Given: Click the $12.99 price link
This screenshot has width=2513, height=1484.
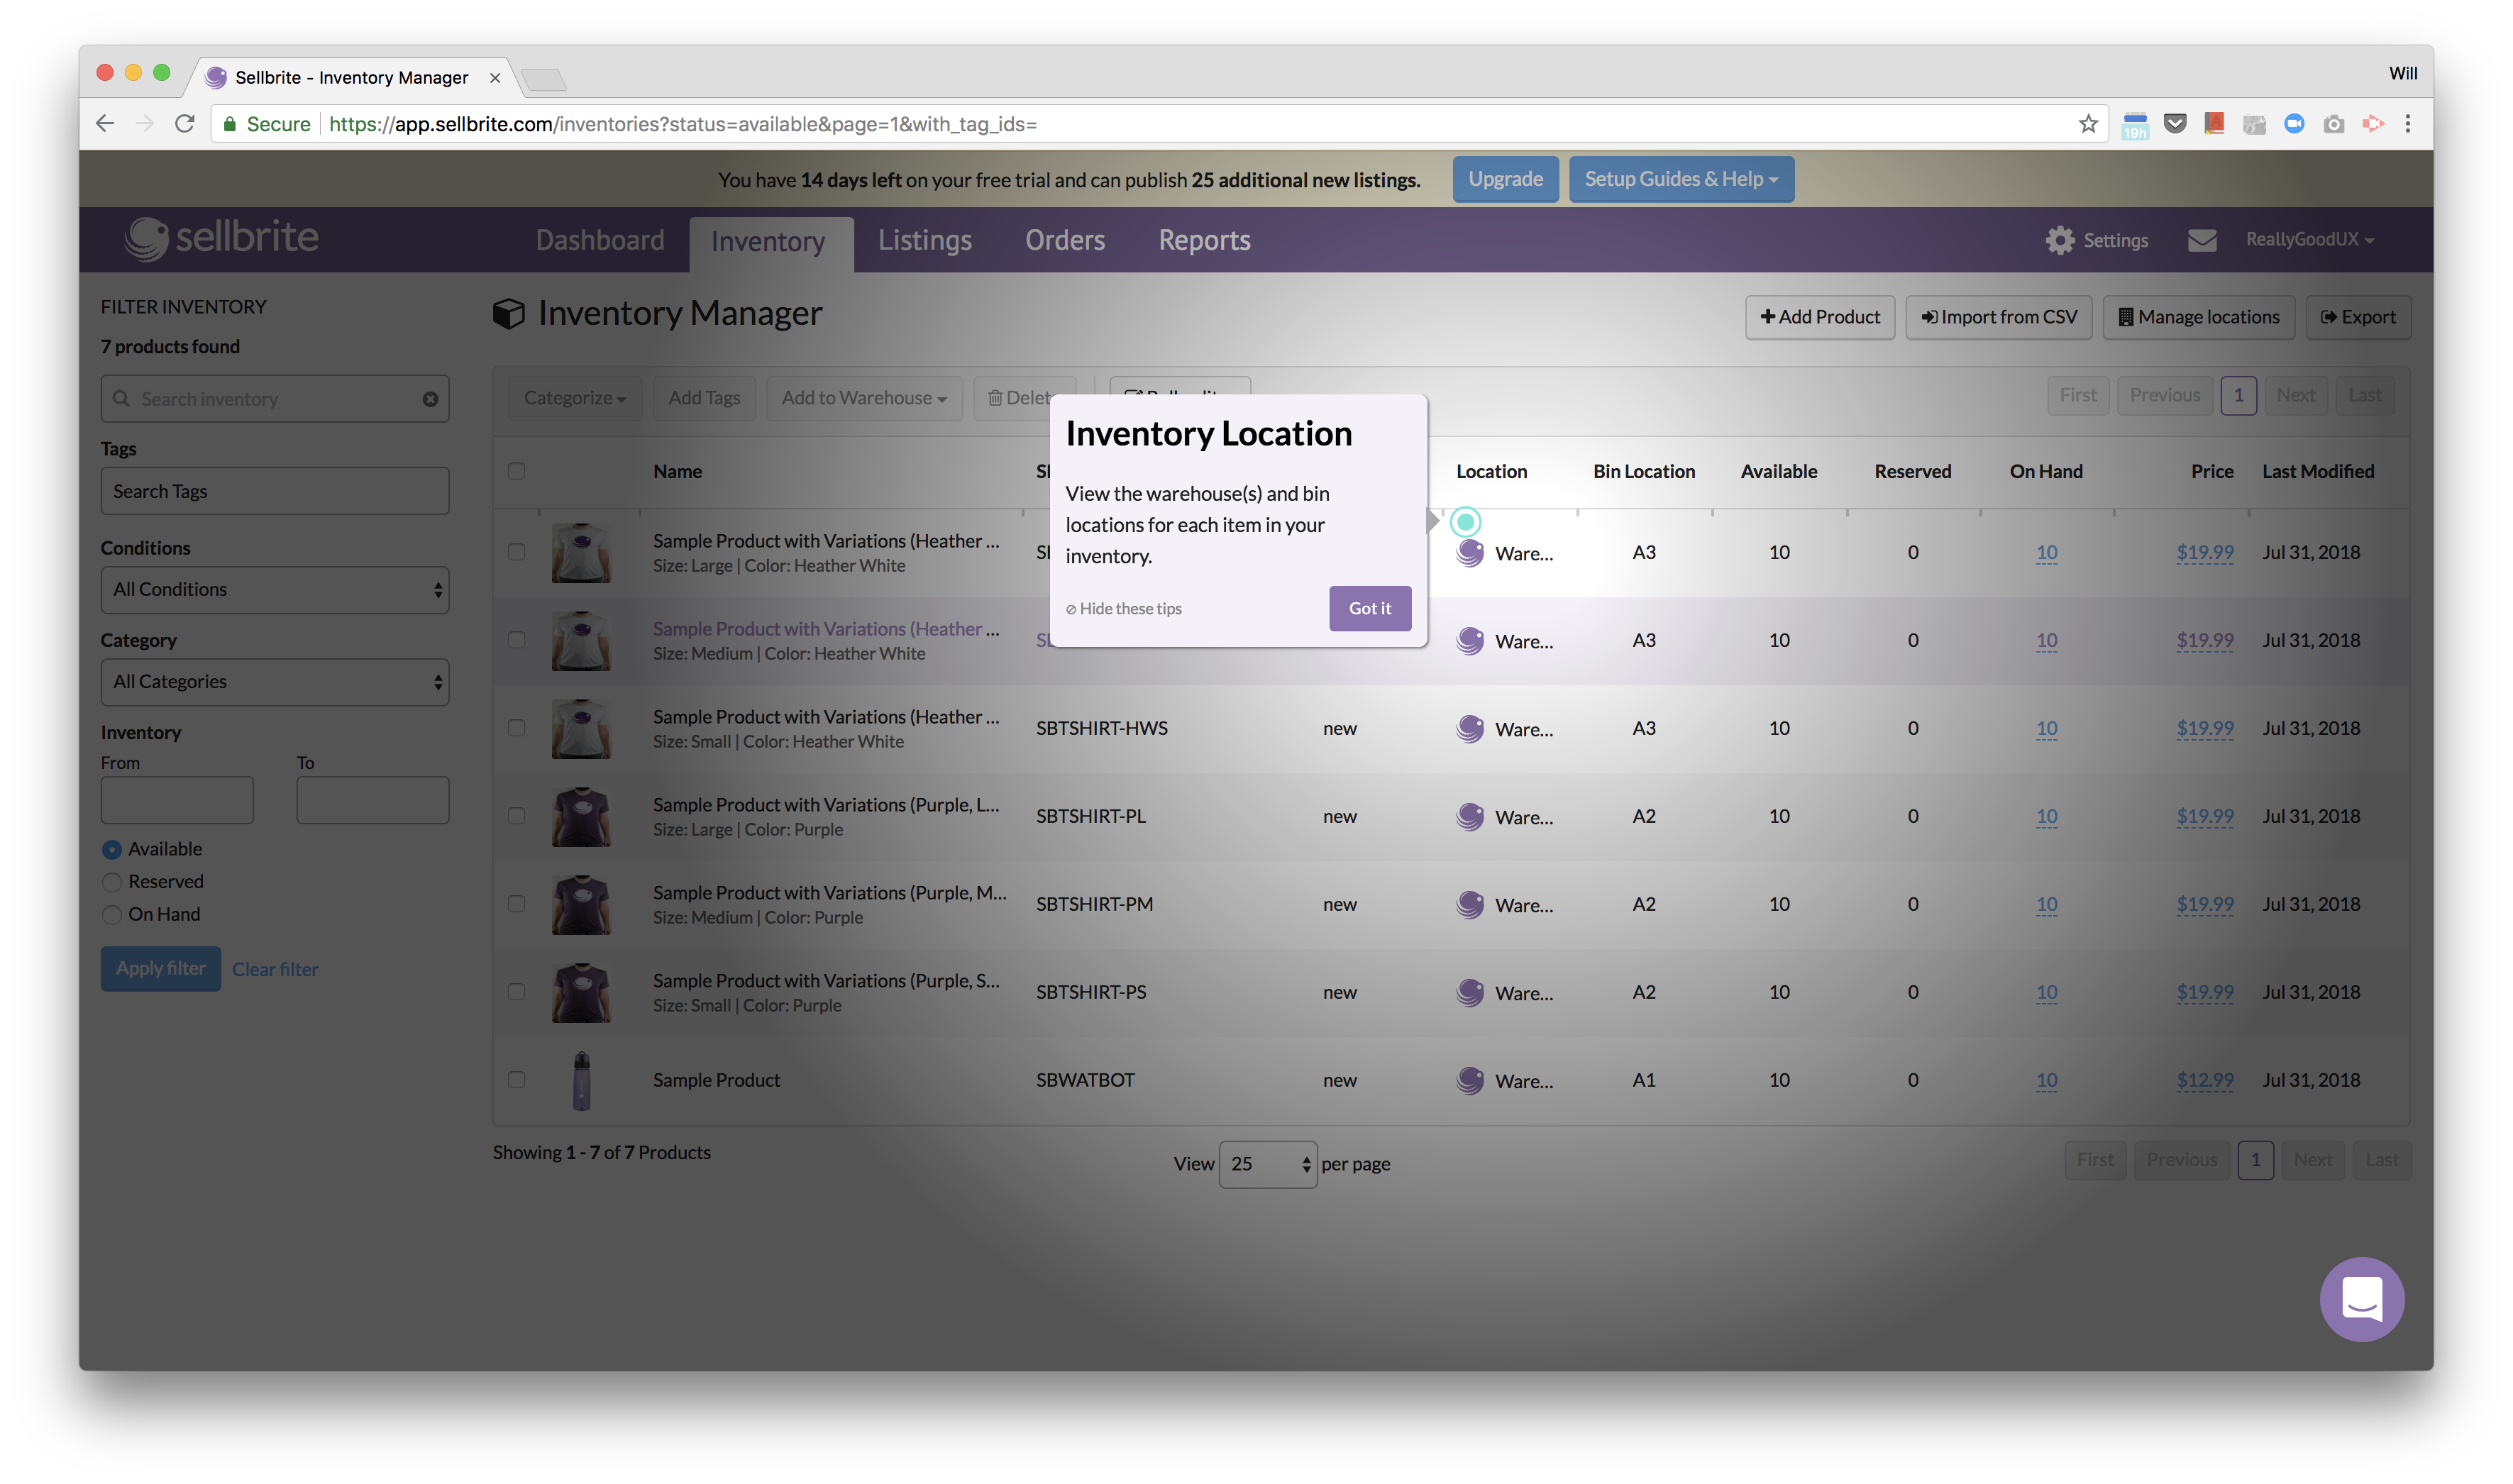Looking at the screenshot, I should [x=2204, y=1080].
